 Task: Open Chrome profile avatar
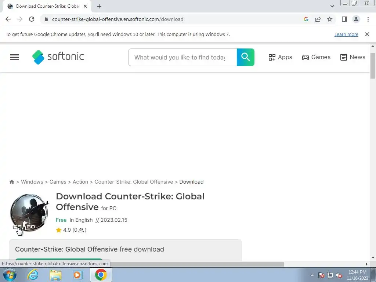tap(356, 19)
